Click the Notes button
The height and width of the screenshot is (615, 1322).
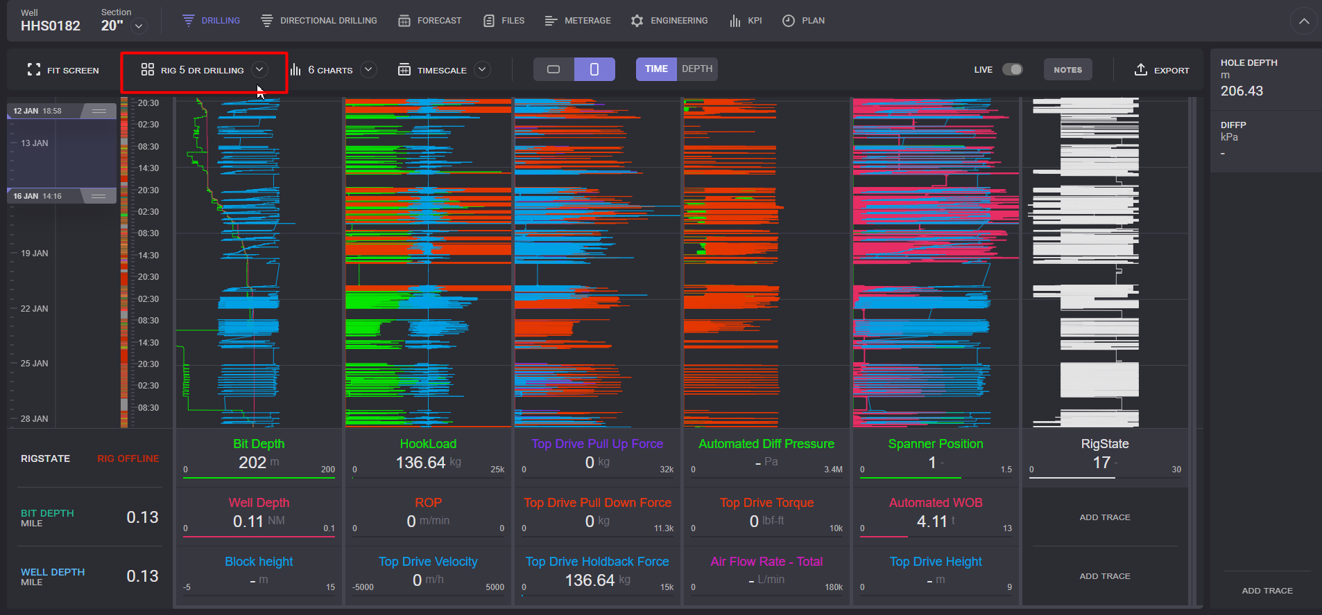pos(1067,69)
